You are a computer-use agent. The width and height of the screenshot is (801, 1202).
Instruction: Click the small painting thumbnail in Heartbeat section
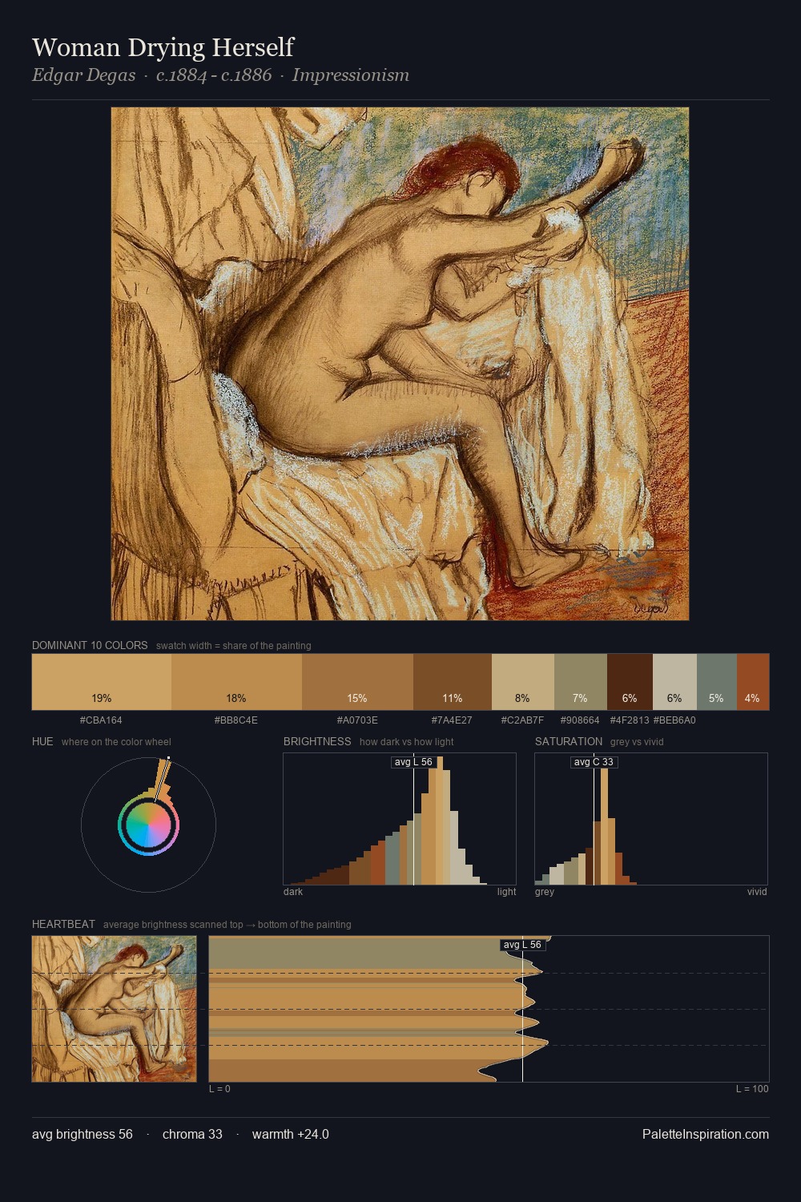pyautogui.click(x=114, y=1009)
